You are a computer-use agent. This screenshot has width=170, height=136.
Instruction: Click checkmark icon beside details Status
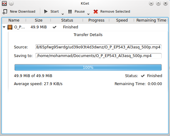[143, 76]
